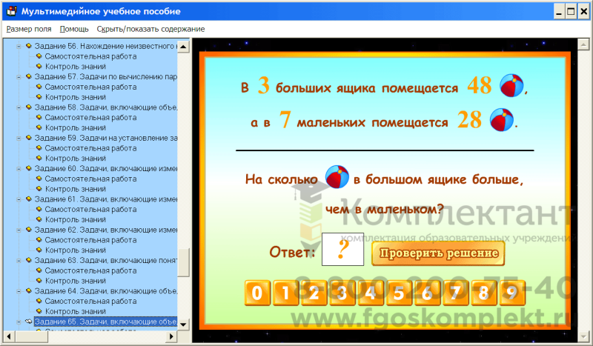
Task: Open Контроль знаний under Задание 64
Action: point(76,312)
